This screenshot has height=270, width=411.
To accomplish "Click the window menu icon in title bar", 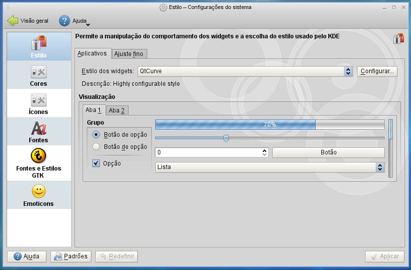I will (x=8, y=8).
